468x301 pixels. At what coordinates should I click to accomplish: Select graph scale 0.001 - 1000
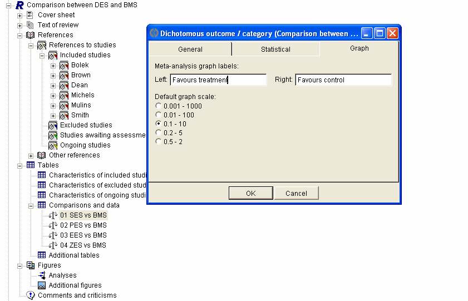[158, 106]
